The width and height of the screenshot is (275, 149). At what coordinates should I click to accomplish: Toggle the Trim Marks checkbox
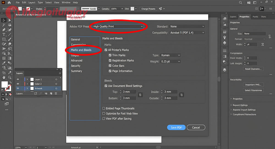pyautogui.click(x=110, y=55)
